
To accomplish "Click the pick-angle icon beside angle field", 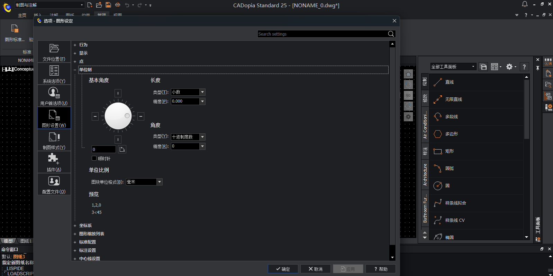I will [122, 149].
